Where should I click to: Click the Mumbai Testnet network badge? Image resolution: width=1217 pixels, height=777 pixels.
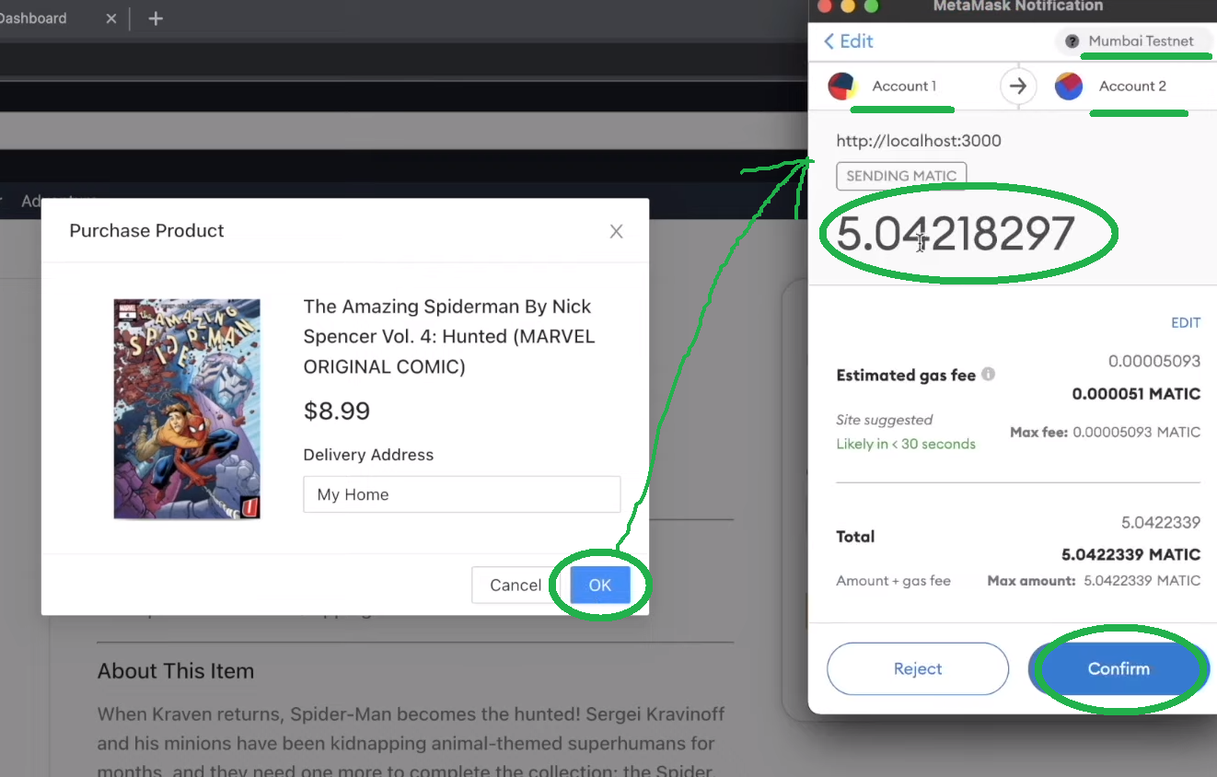pyautogui.click(x=1132, y=41)
